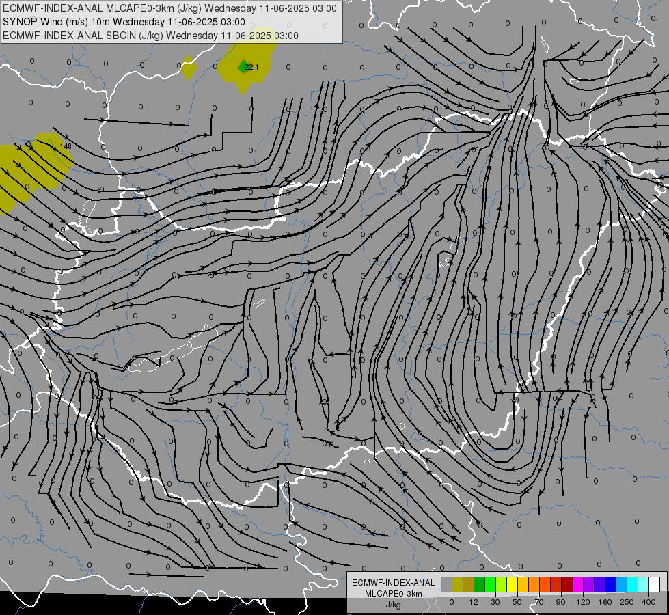Click the legend tick label 30
This screenshot has height=615, width=669.
495,602
